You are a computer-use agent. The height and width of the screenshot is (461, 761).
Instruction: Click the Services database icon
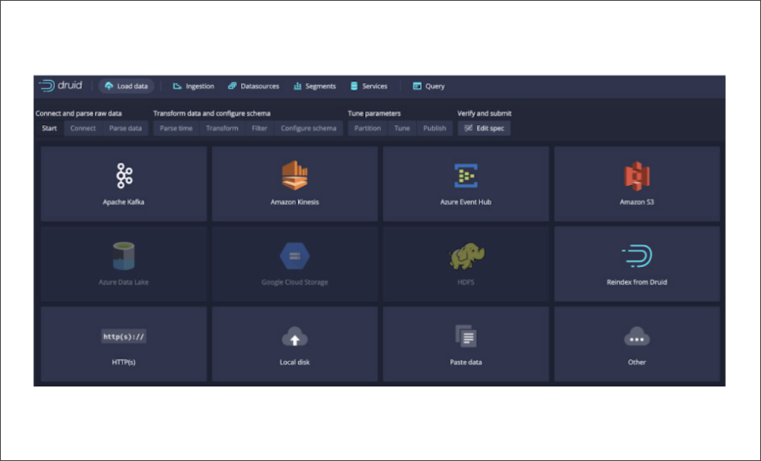pos(354,86)
